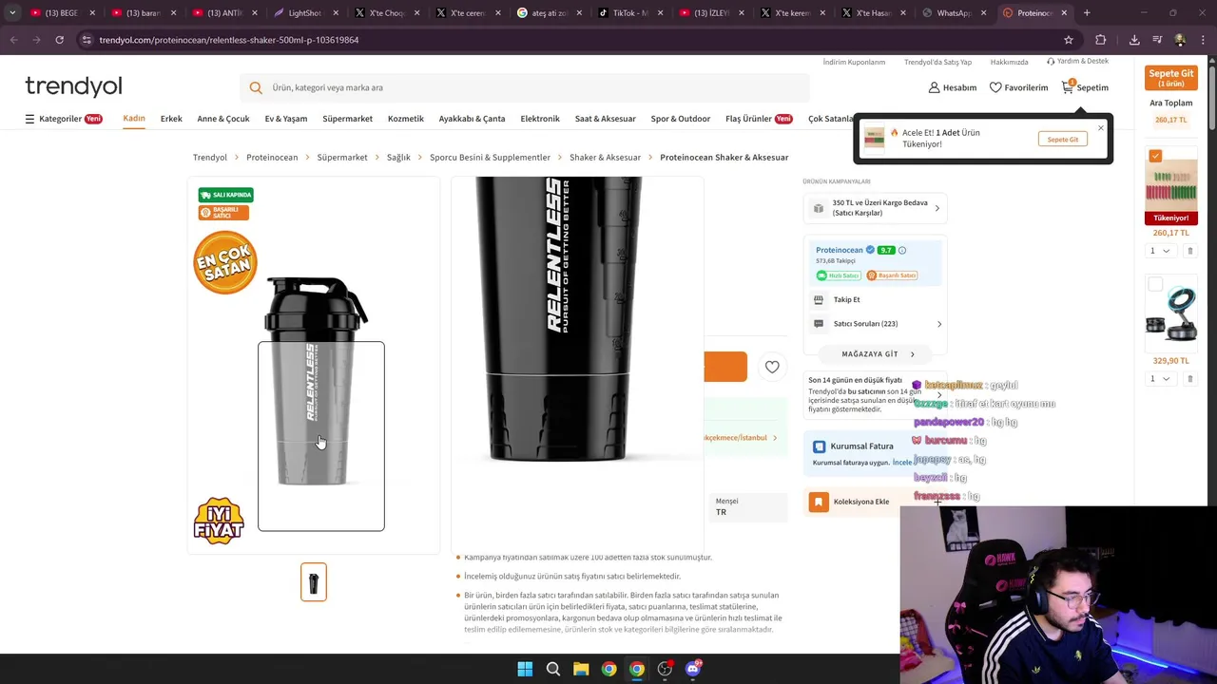1217x684 pixels.
Task: Open Sepetim shopping cart
Action: 1085,87
